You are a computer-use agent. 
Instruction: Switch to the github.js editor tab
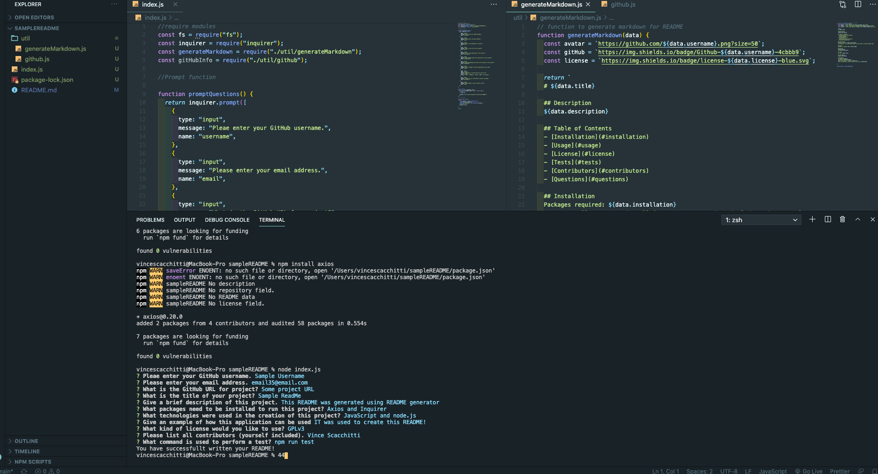622,4
